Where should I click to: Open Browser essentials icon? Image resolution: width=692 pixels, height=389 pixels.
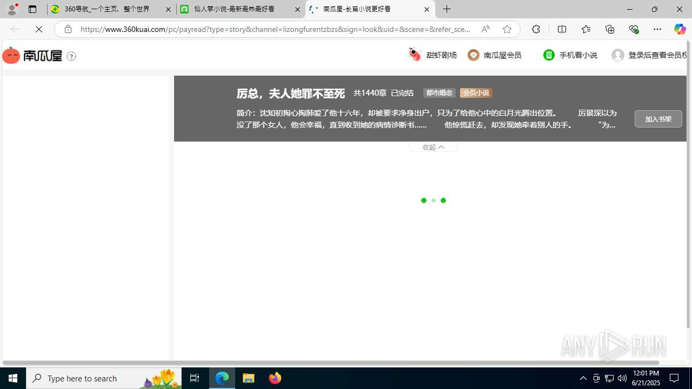click(634, 29)
